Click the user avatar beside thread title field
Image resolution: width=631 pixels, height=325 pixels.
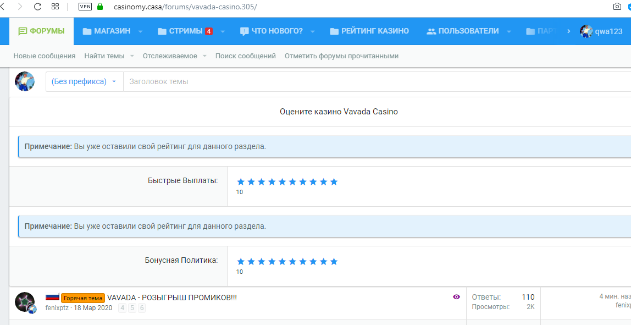(x=25, y=81)
